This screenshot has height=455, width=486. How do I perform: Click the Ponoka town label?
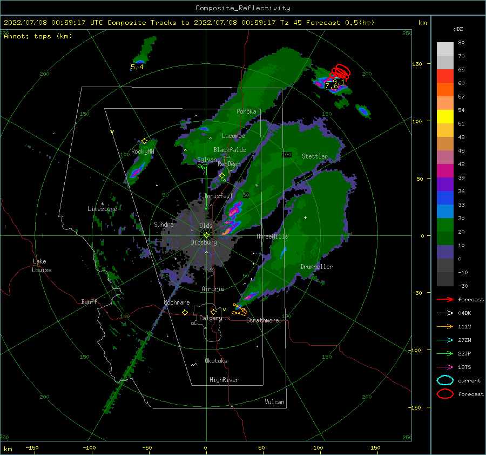coord(246,111)
